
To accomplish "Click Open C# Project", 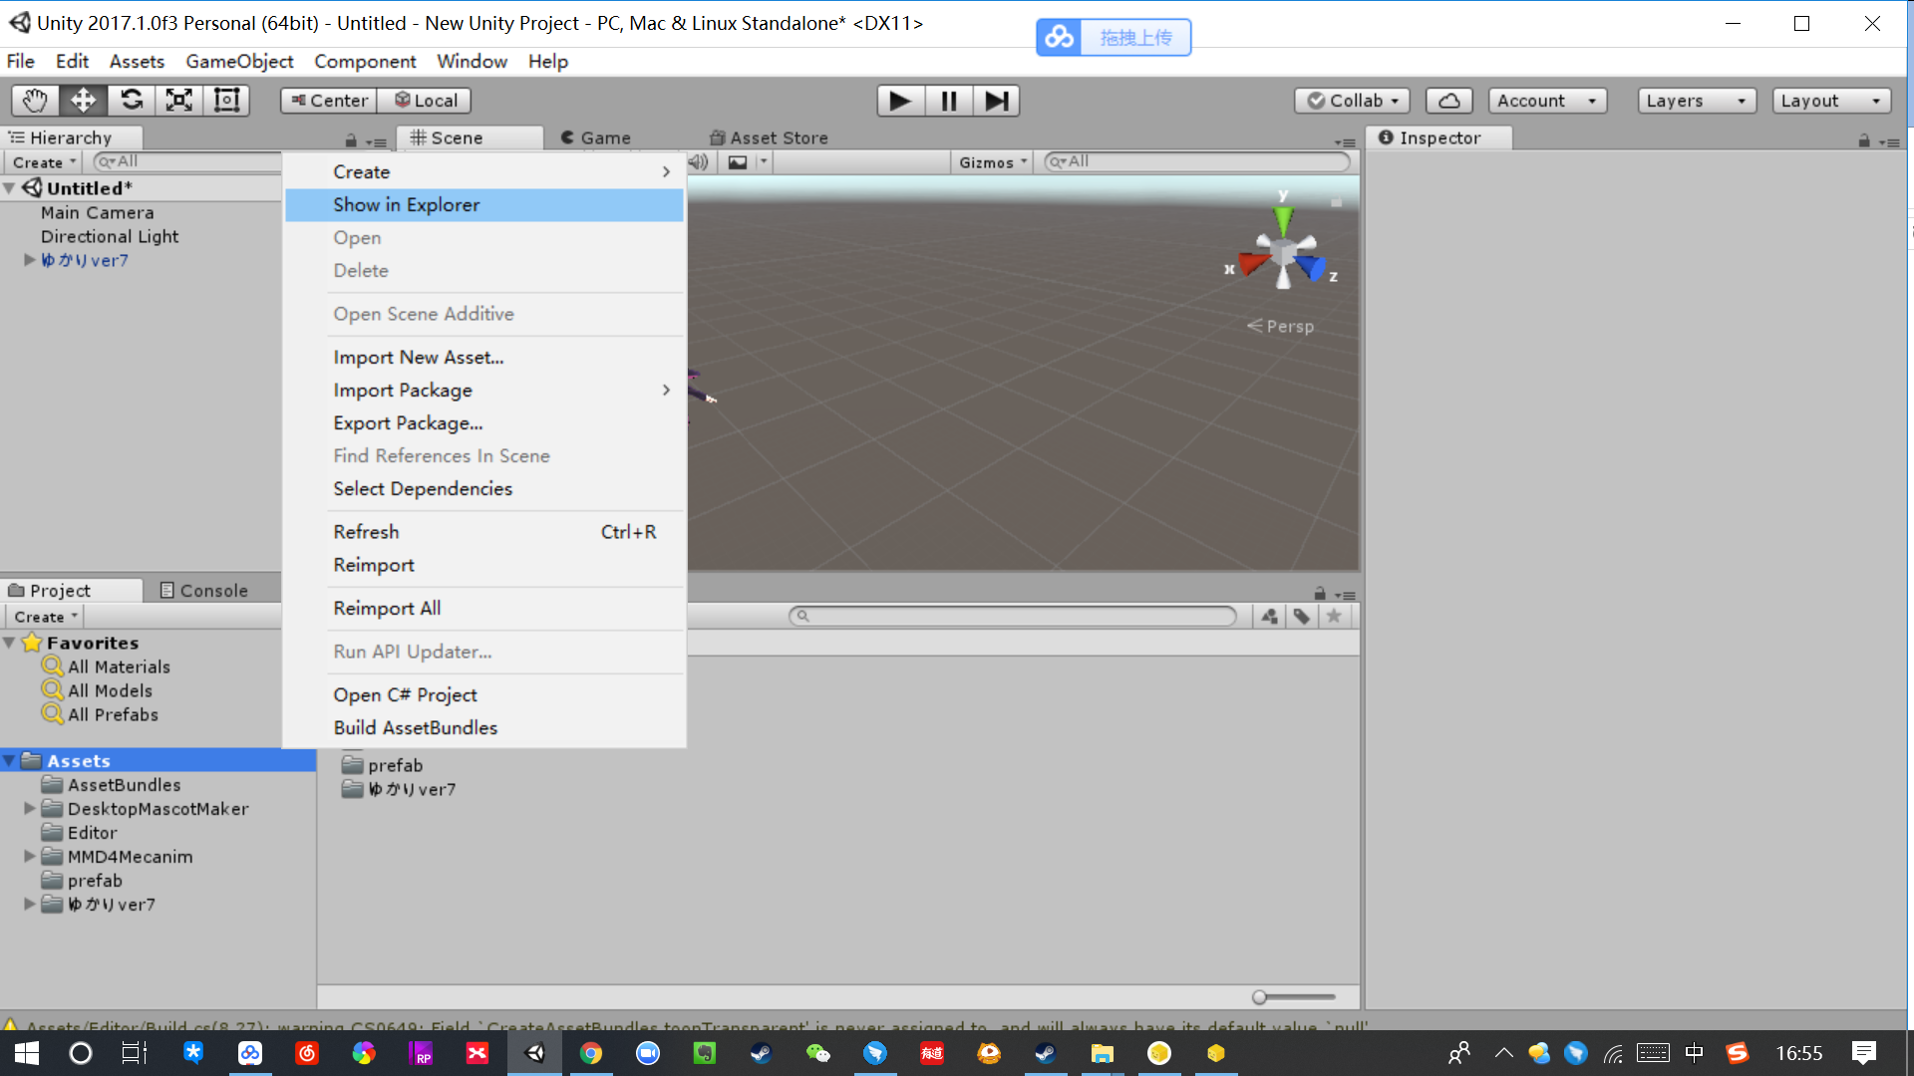I will click(x=484, y=694).
